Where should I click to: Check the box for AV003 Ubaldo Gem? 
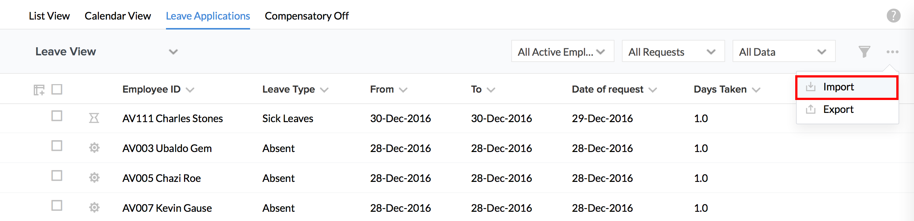point(57,146)
